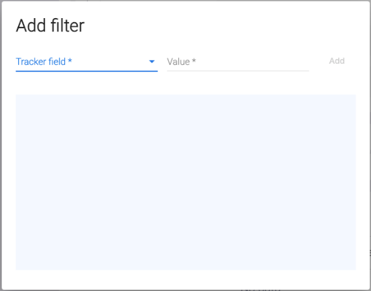Click the blue underline below Tracker field
This screenshot has height=291, width=371.
(x=86, y=71)
